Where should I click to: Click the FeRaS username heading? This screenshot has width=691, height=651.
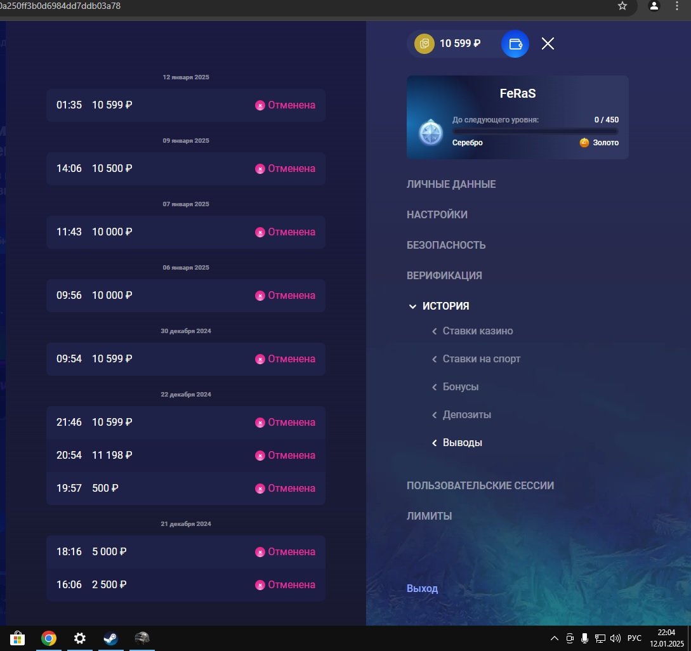pos(518,93)
